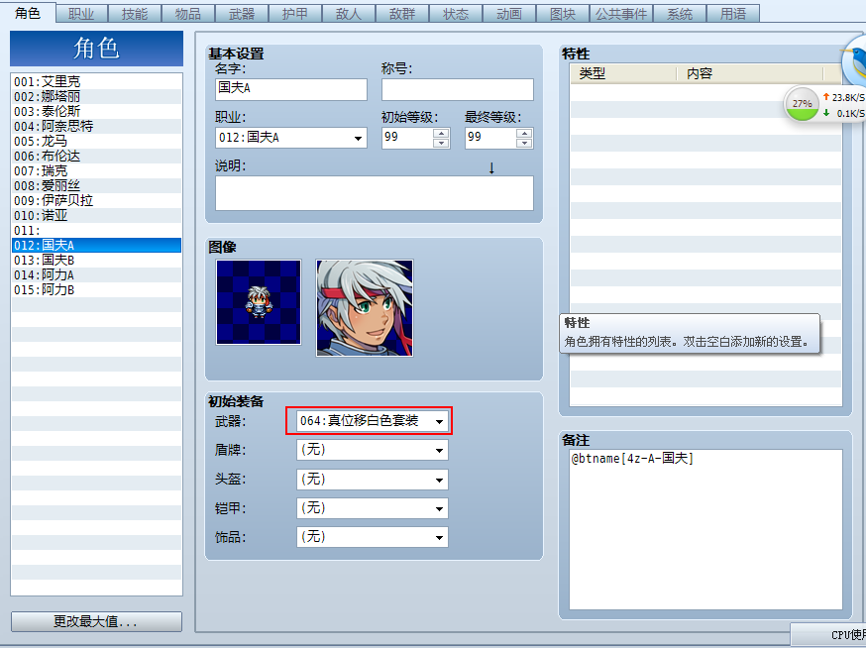Screen dimensions: 866x648
Task: Click the character face portrait image
Action: coord(365,308)
